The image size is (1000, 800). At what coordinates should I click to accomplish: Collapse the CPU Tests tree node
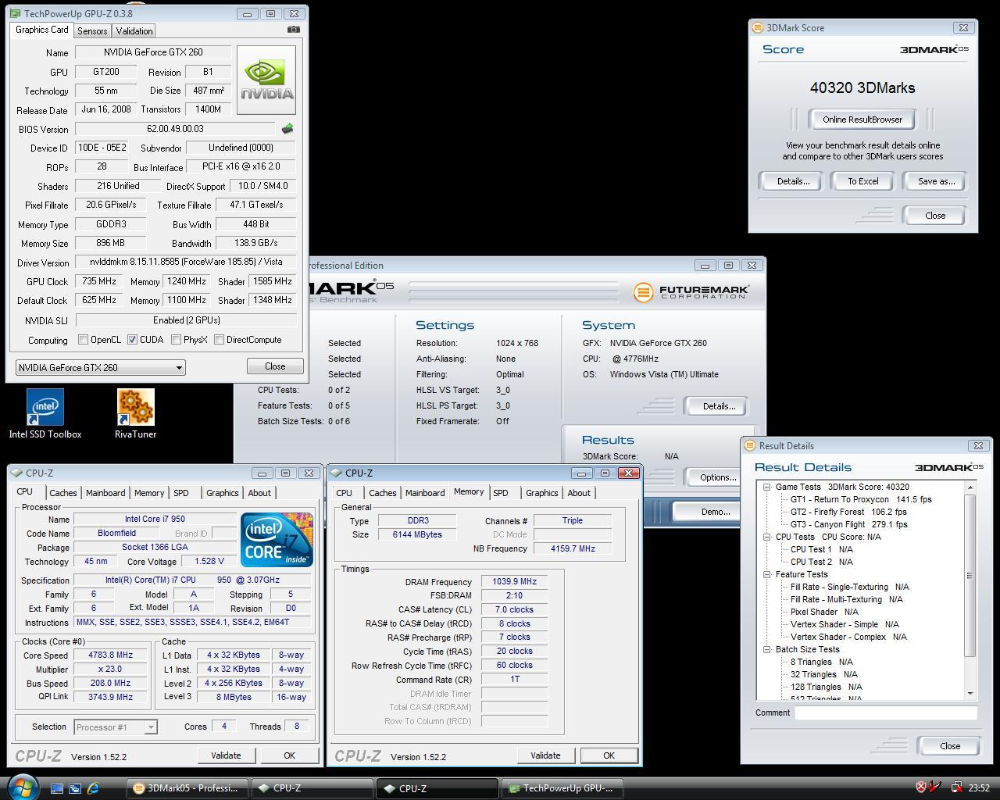(x=768, y=537)
